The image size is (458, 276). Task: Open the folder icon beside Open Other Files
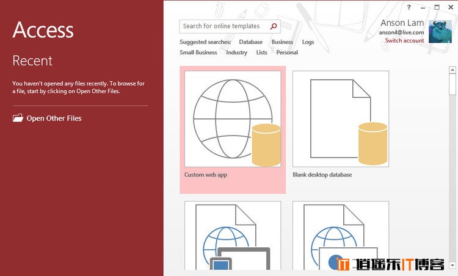click(x=18, y=118)
